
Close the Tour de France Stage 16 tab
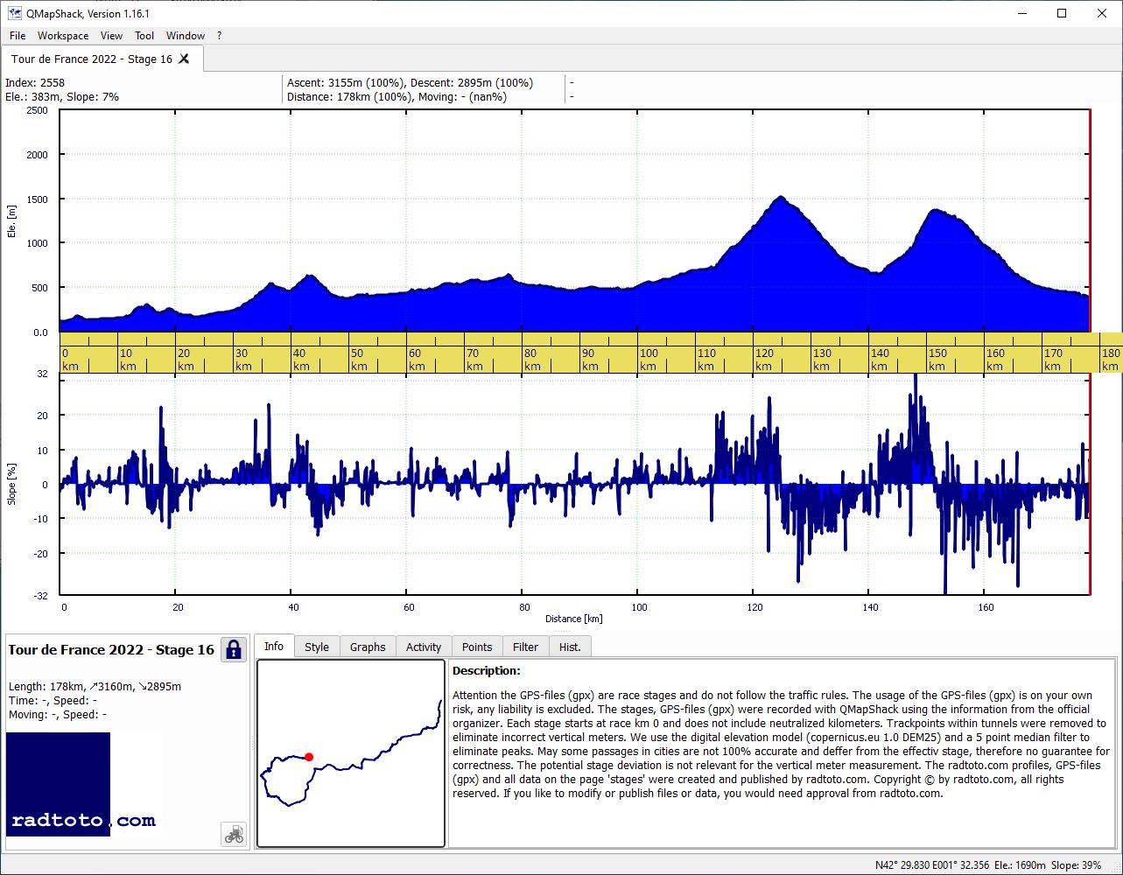tap(184, 59)
